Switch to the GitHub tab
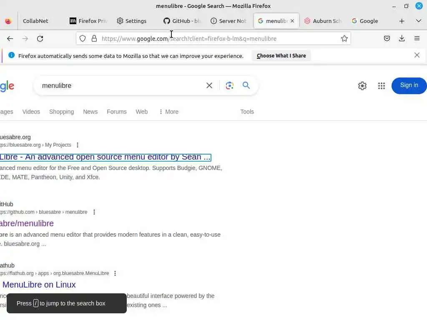Viewport: 427px width, 320px height. pos(182,21)
